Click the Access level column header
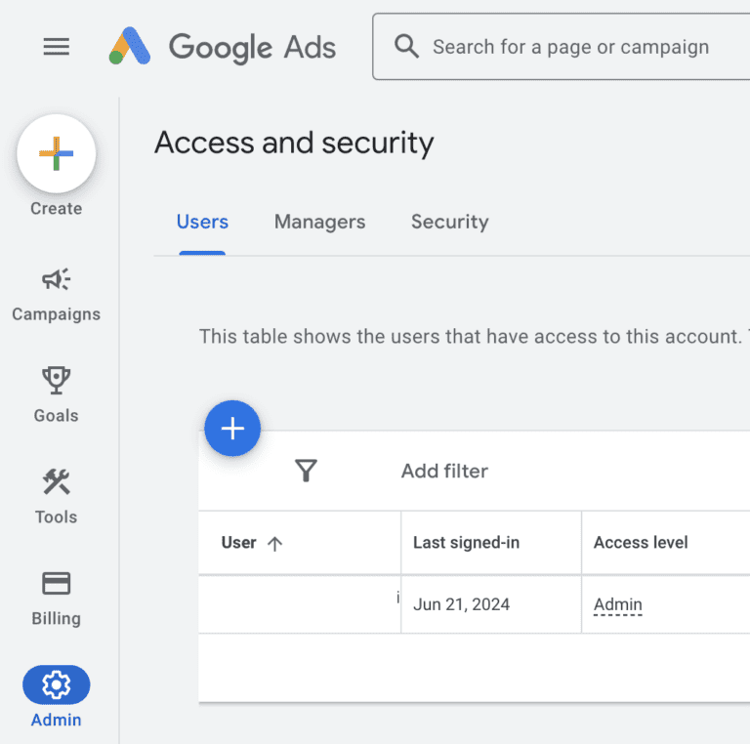 click(641, 543)
